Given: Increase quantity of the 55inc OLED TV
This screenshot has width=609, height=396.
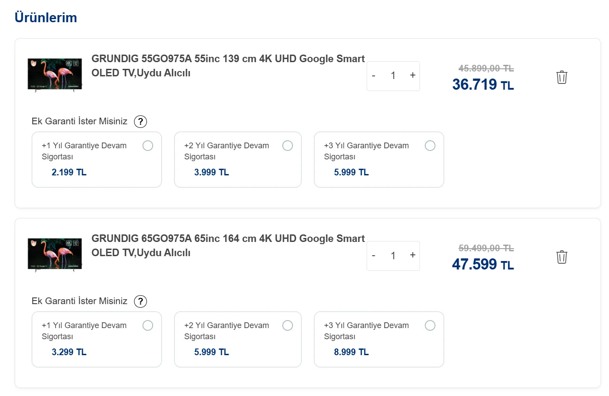Looking at the screenshot, I should (412, 75).
